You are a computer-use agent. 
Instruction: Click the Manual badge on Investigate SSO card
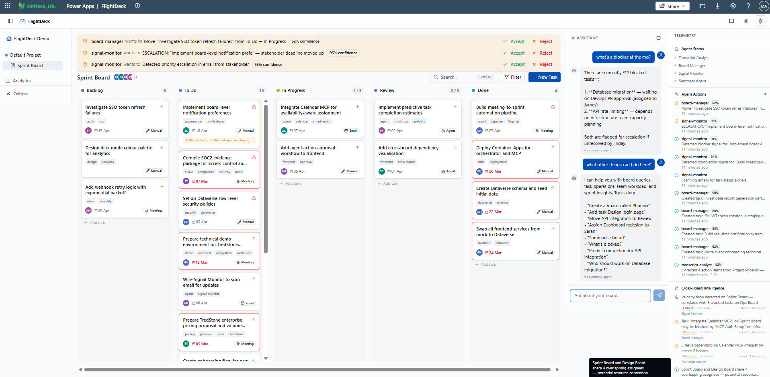(154, 130)
